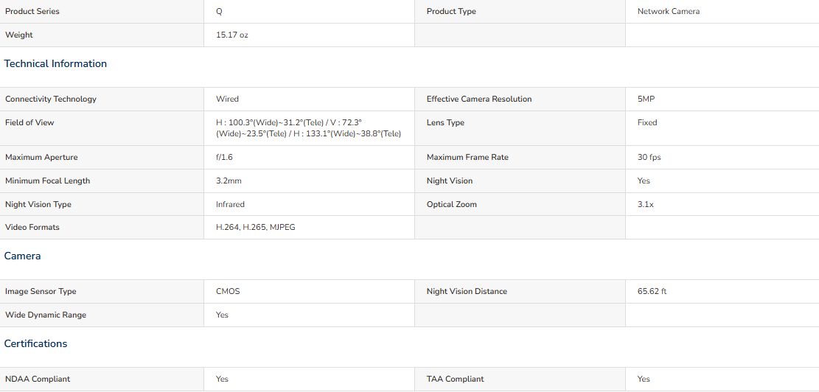This screenshot has height=392, width=819.
Task: Select the Product Series label cell
Action: 102,12
